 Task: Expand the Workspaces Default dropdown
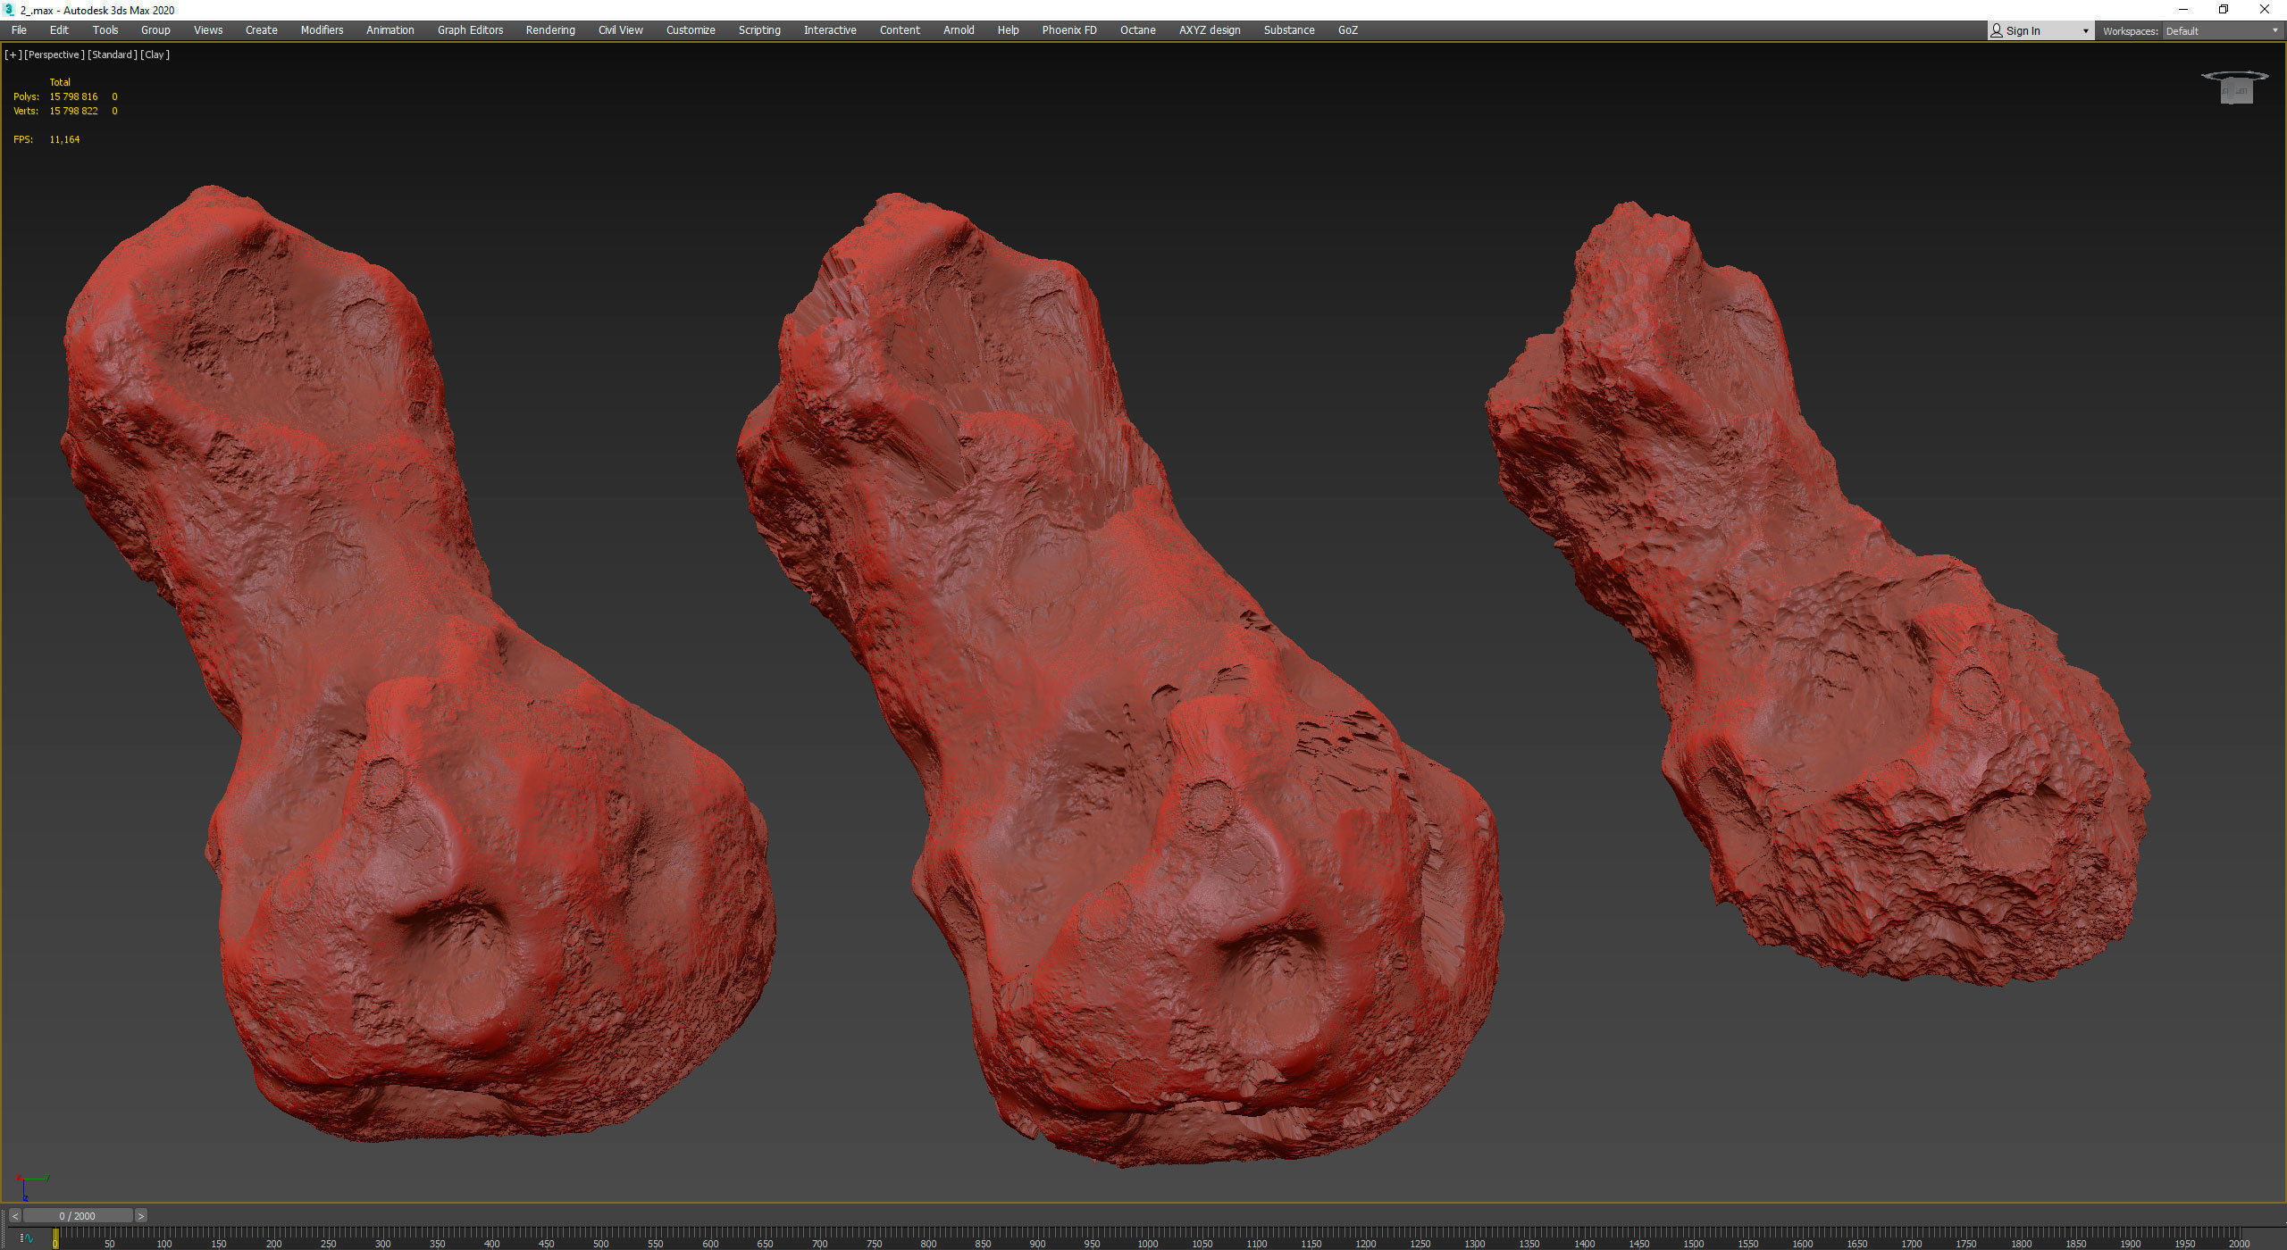point(2222,31)
